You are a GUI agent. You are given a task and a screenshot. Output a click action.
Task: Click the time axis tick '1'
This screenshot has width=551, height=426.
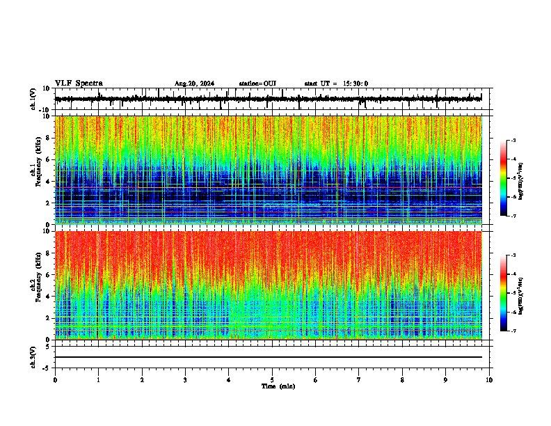coord(98,380)
